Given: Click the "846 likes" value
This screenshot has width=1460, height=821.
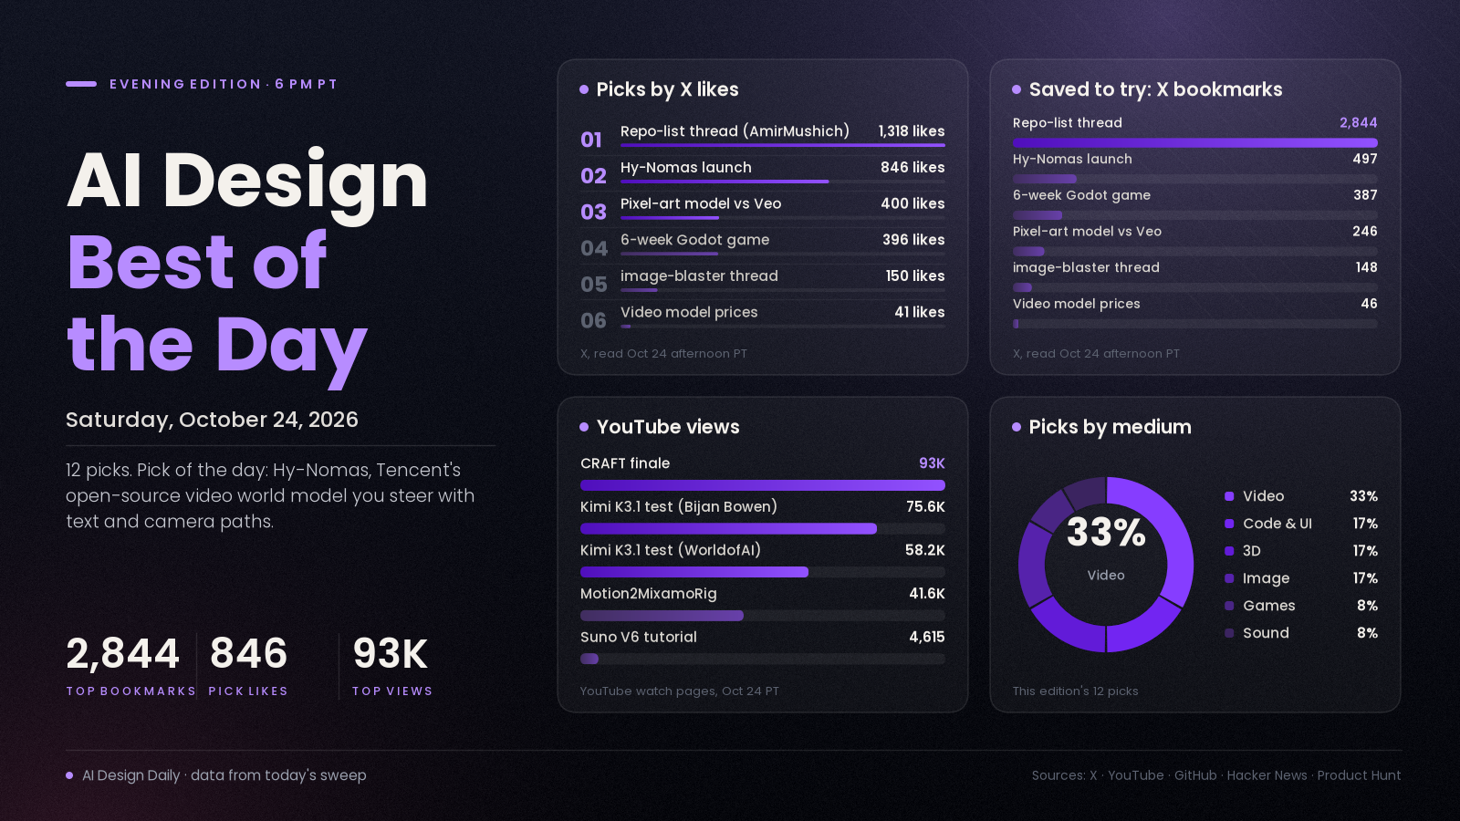Looking at the screenshot, I should click(912, 168).
